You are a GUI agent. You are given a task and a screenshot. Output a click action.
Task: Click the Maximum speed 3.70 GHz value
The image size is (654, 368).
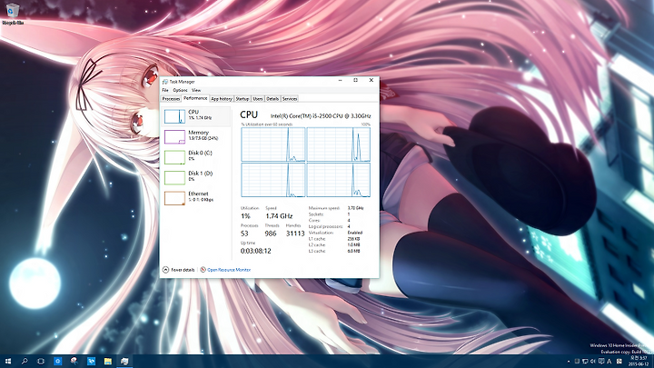pos(355,208)
